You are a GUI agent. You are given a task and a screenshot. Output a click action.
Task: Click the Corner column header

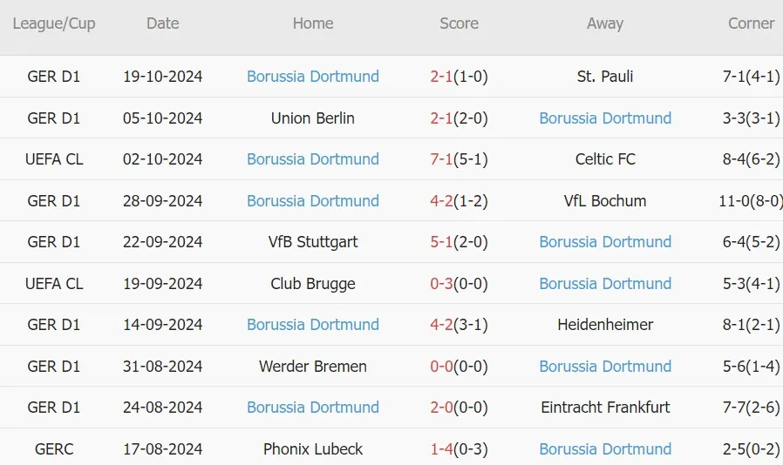[x=751, y=24]
